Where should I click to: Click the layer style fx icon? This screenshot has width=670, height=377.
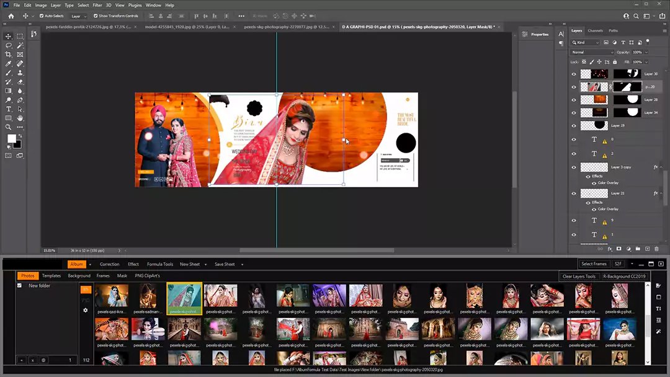[610, 249]
